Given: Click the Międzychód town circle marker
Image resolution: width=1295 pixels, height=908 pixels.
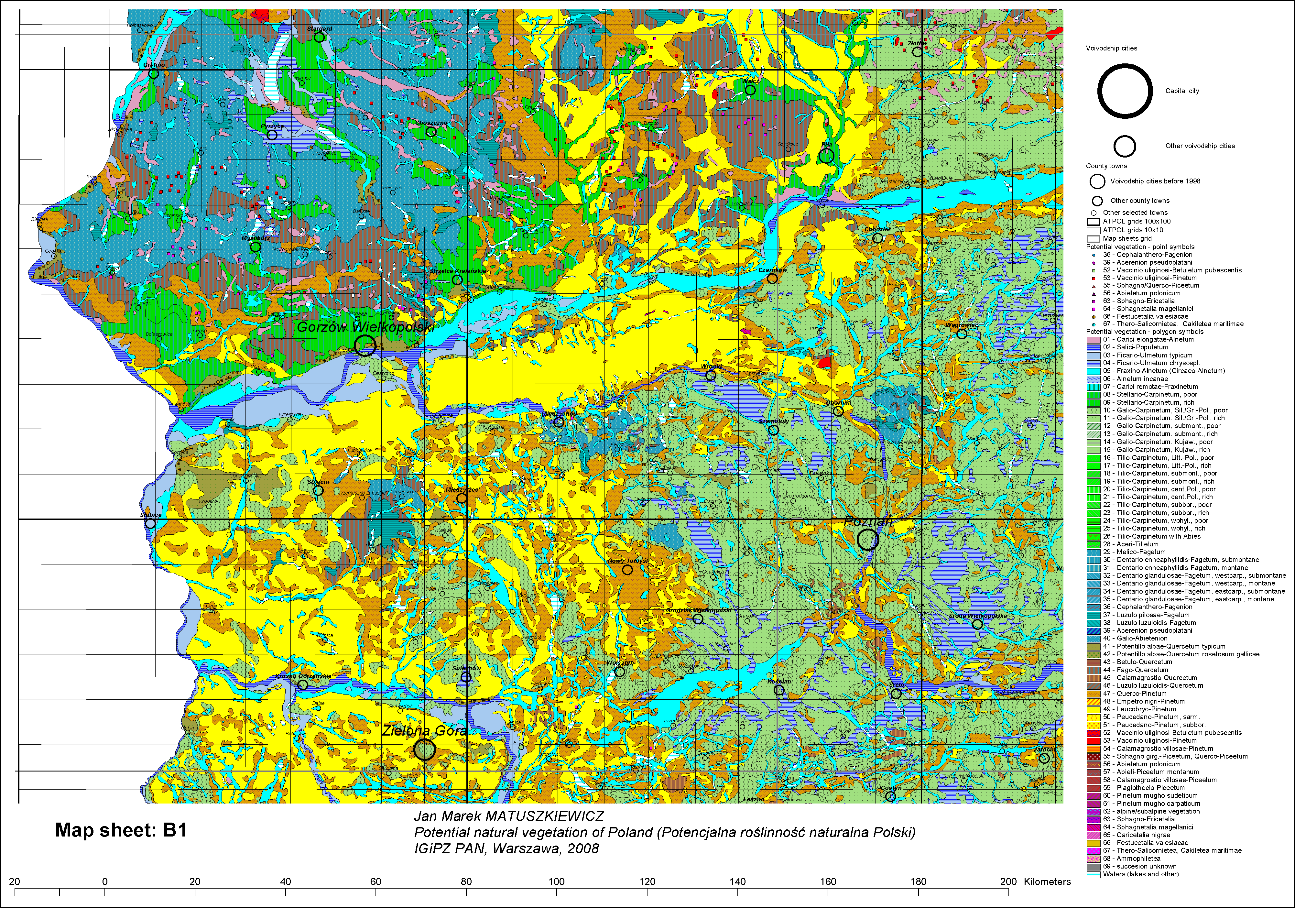Looking at the screenshot, I should click(x=558, y=422).
